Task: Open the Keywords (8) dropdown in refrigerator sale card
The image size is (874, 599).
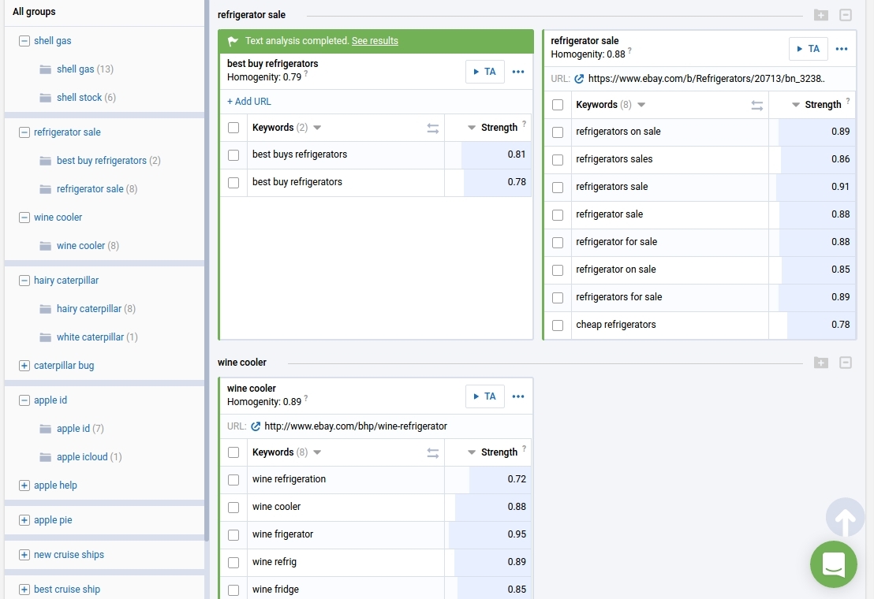Action: click(641, 105)
